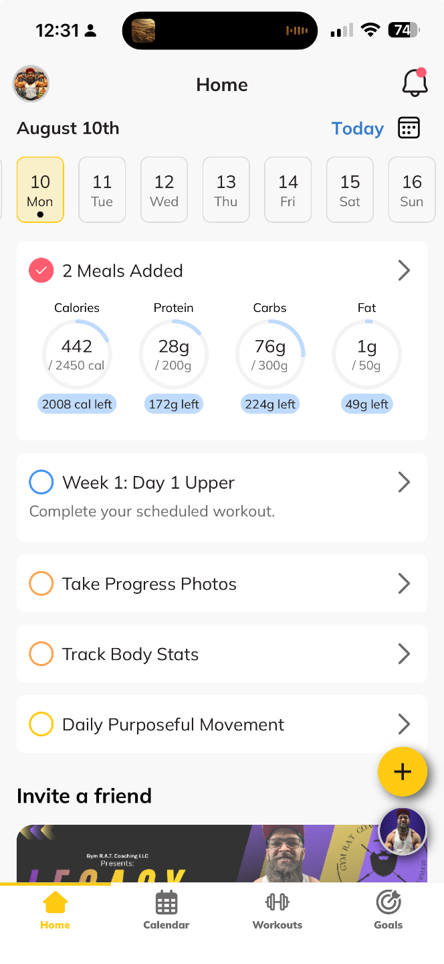
Task: Open profile avatar at top left
Action: [x=31, y=84]
